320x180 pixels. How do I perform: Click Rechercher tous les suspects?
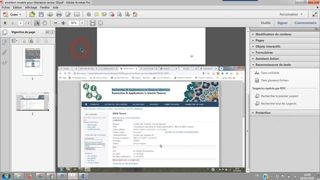(x=275, y=103)
